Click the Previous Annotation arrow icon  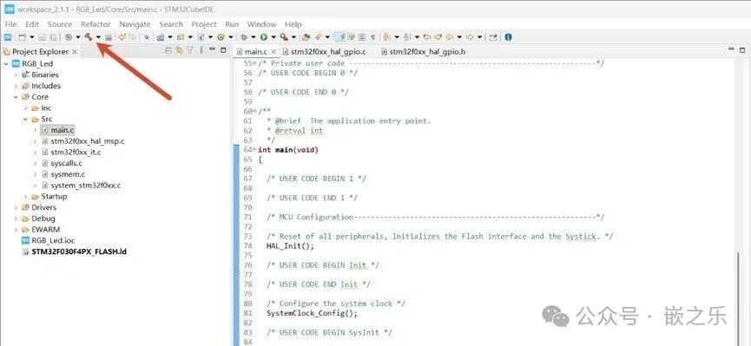click(x=406, y=36)
